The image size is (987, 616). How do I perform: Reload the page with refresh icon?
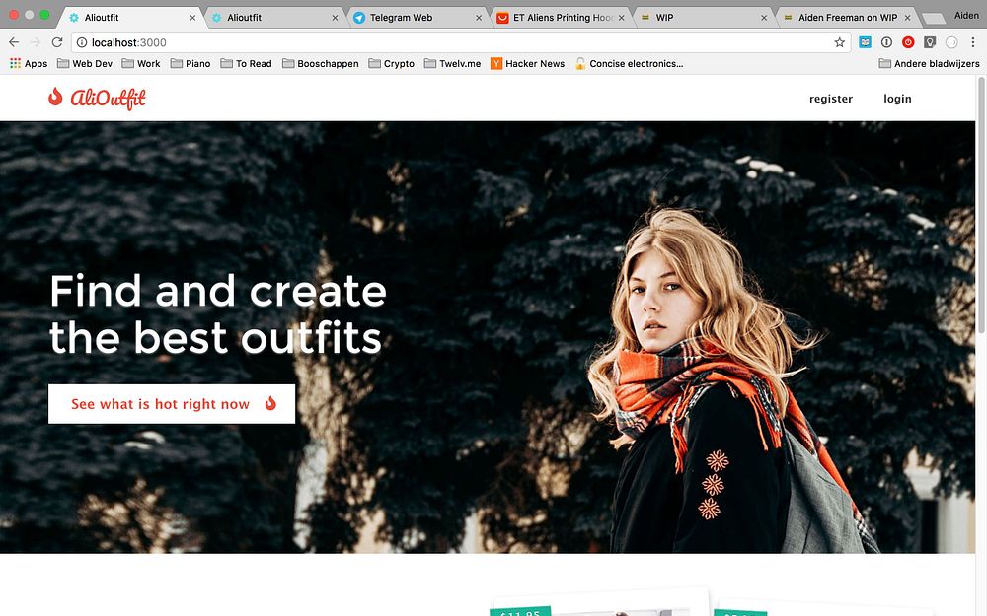56,42
